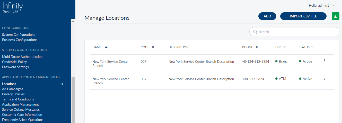The image size is (342, 123).
Task: Open the Status column filter
Action: pyautogui.click(x=312, y=47)
